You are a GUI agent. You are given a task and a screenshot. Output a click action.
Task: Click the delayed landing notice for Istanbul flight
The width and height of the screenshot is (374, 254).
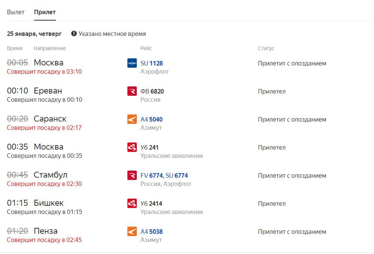coord(44,184)
